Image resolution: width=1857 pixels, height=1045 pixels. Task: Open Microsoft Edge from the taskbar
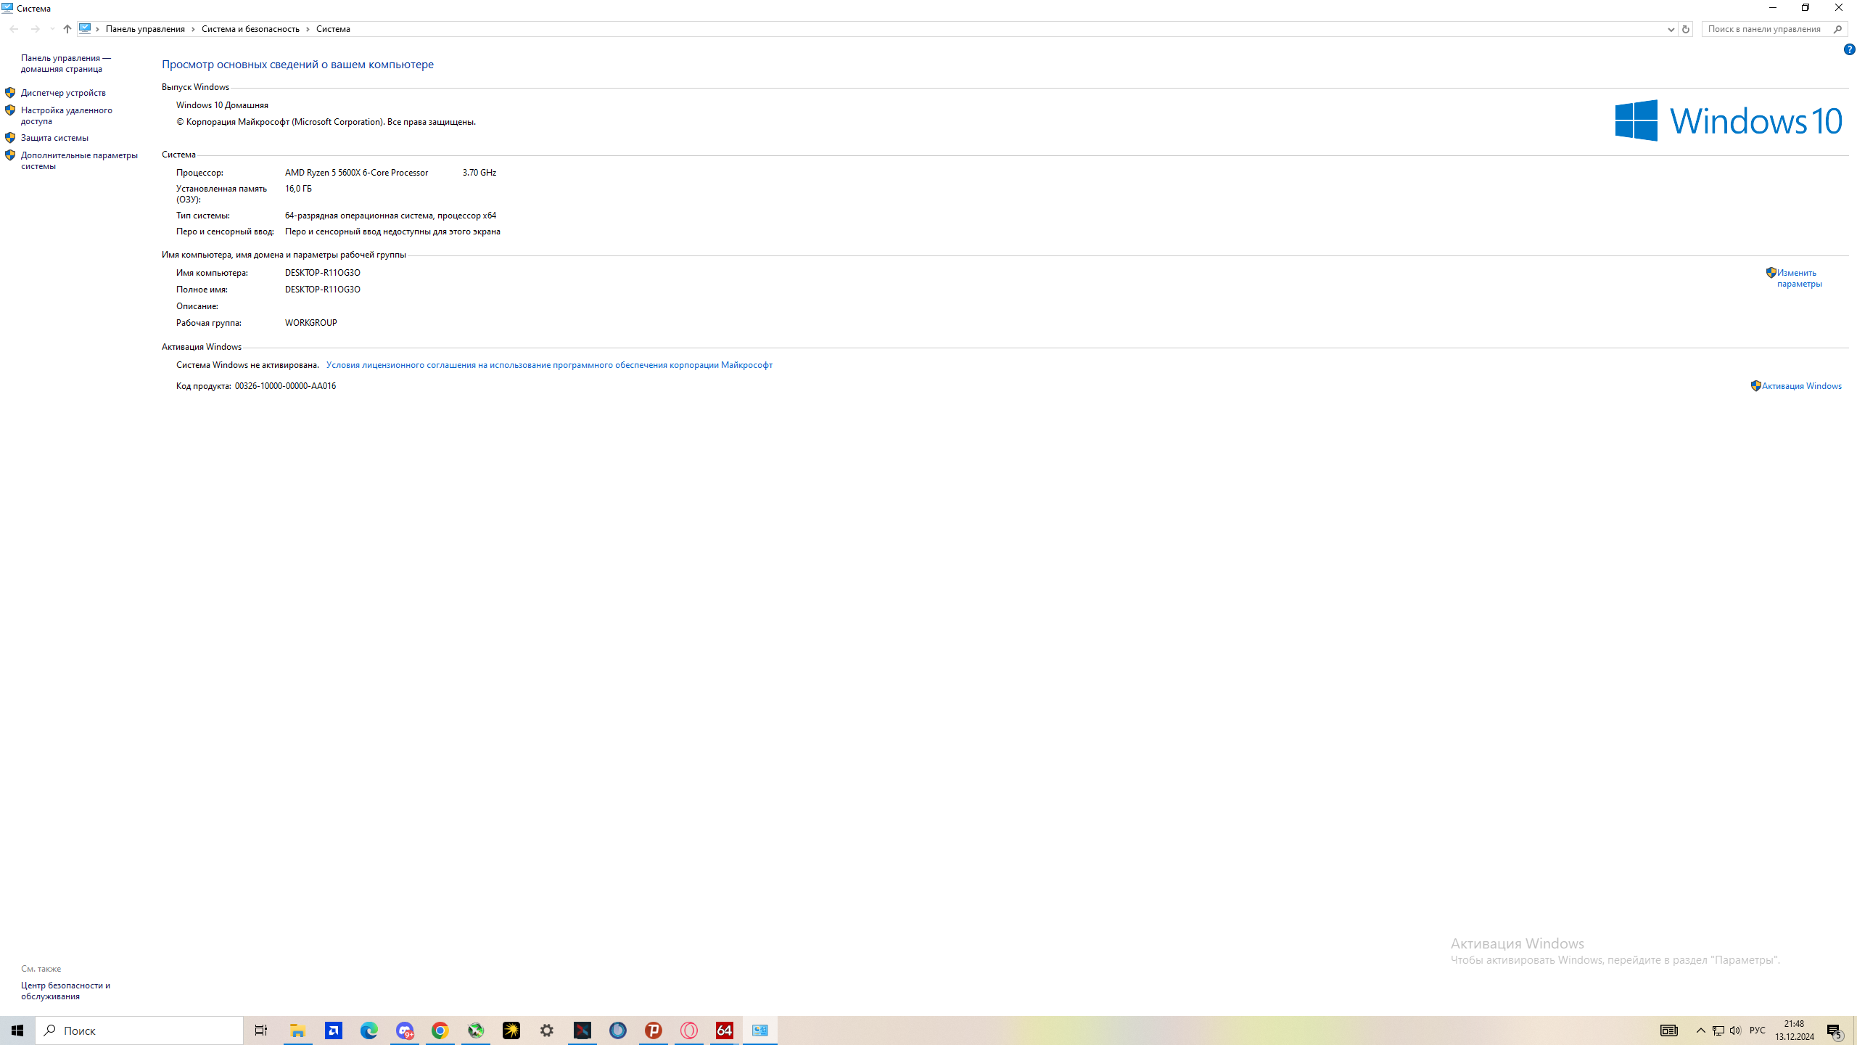coord(369,1030)
